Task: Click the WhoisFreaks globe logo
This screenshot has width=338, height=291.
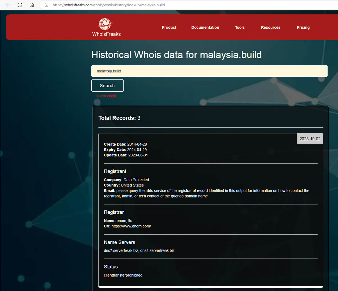Action: coord(105,24)
